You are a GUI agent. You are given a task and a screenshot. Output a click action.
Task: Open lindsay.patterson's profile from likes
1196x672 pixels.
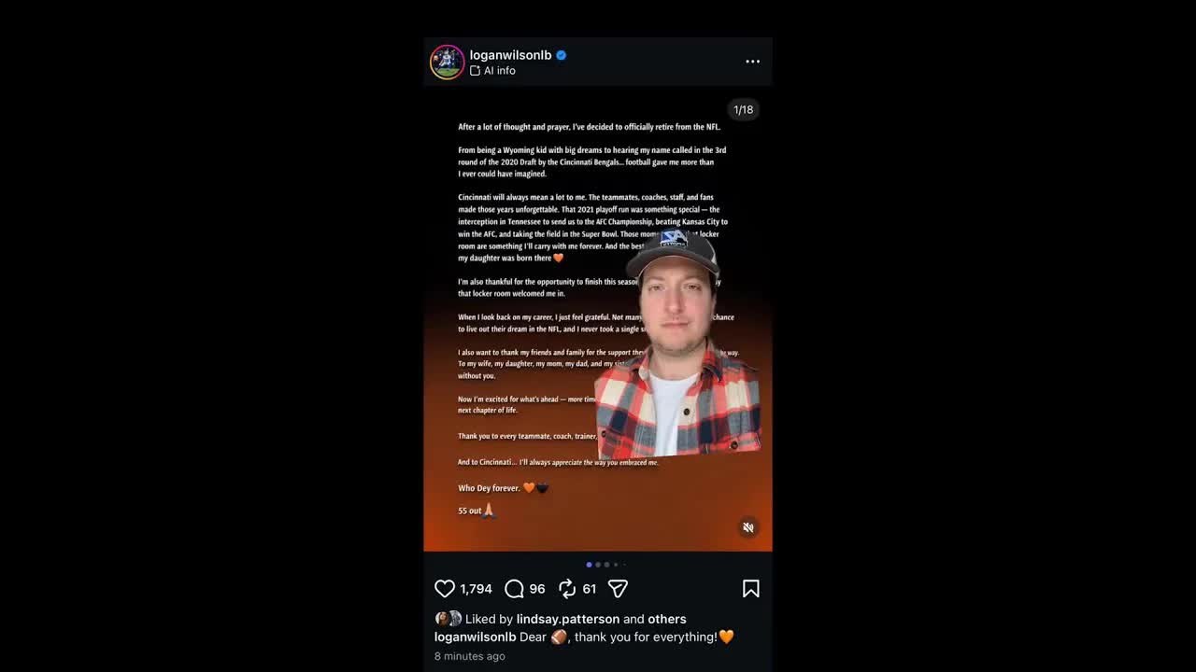point(568,619)
